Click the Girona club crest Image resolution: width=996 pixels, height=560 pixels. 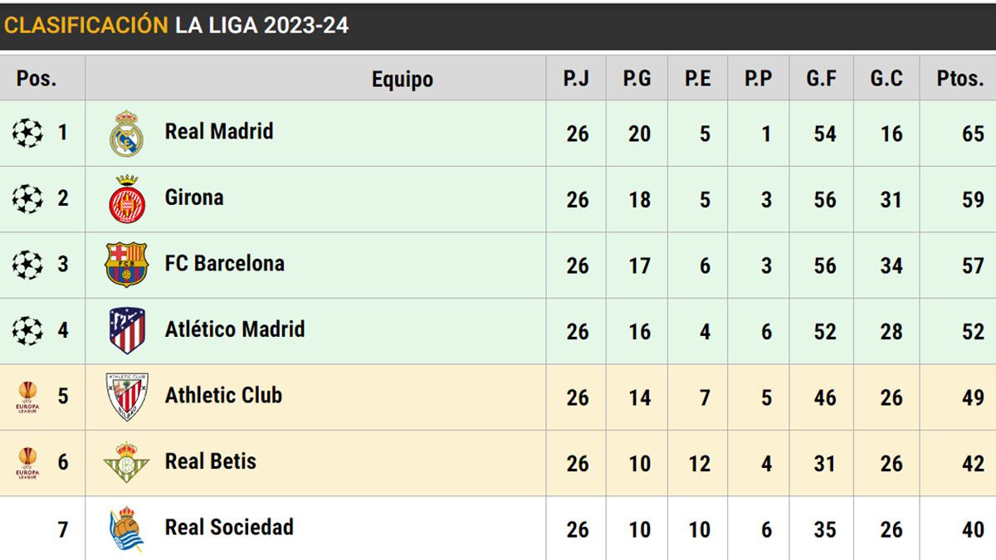coord(127,199)
